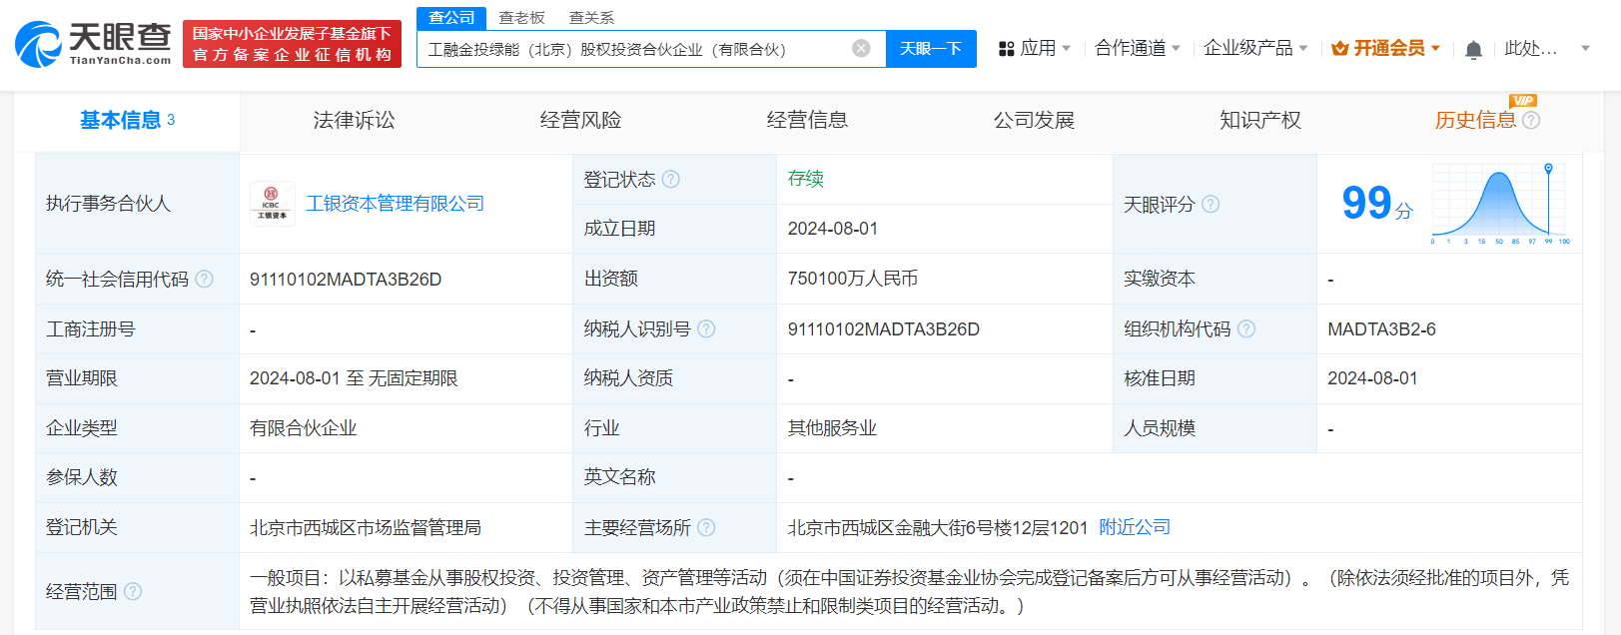Click the help icon next to 登记状态
This screenshot has width=1621, height=635.
point(671,179)
